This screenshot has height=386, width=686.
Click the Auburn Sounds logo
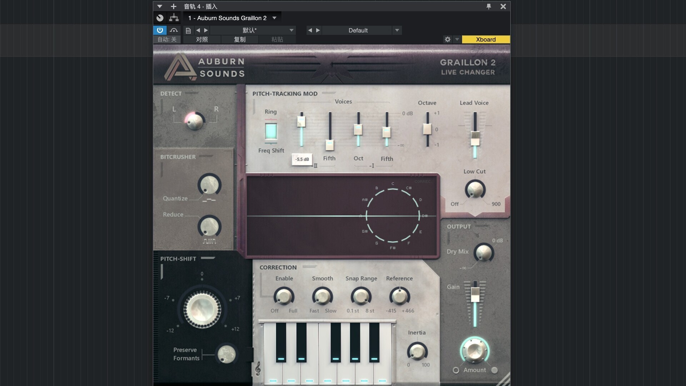204,67
